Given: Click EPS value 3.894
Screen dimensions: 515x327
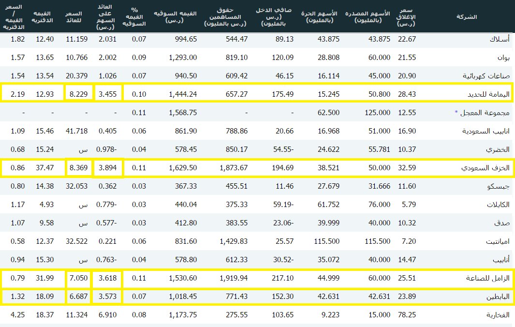Looking at the screenshot, I should (x=108, y=168).
